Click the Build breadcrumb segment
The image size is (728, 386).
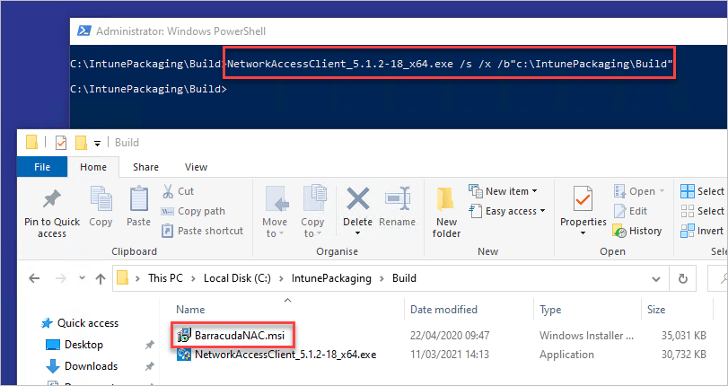tap(404, 278)
